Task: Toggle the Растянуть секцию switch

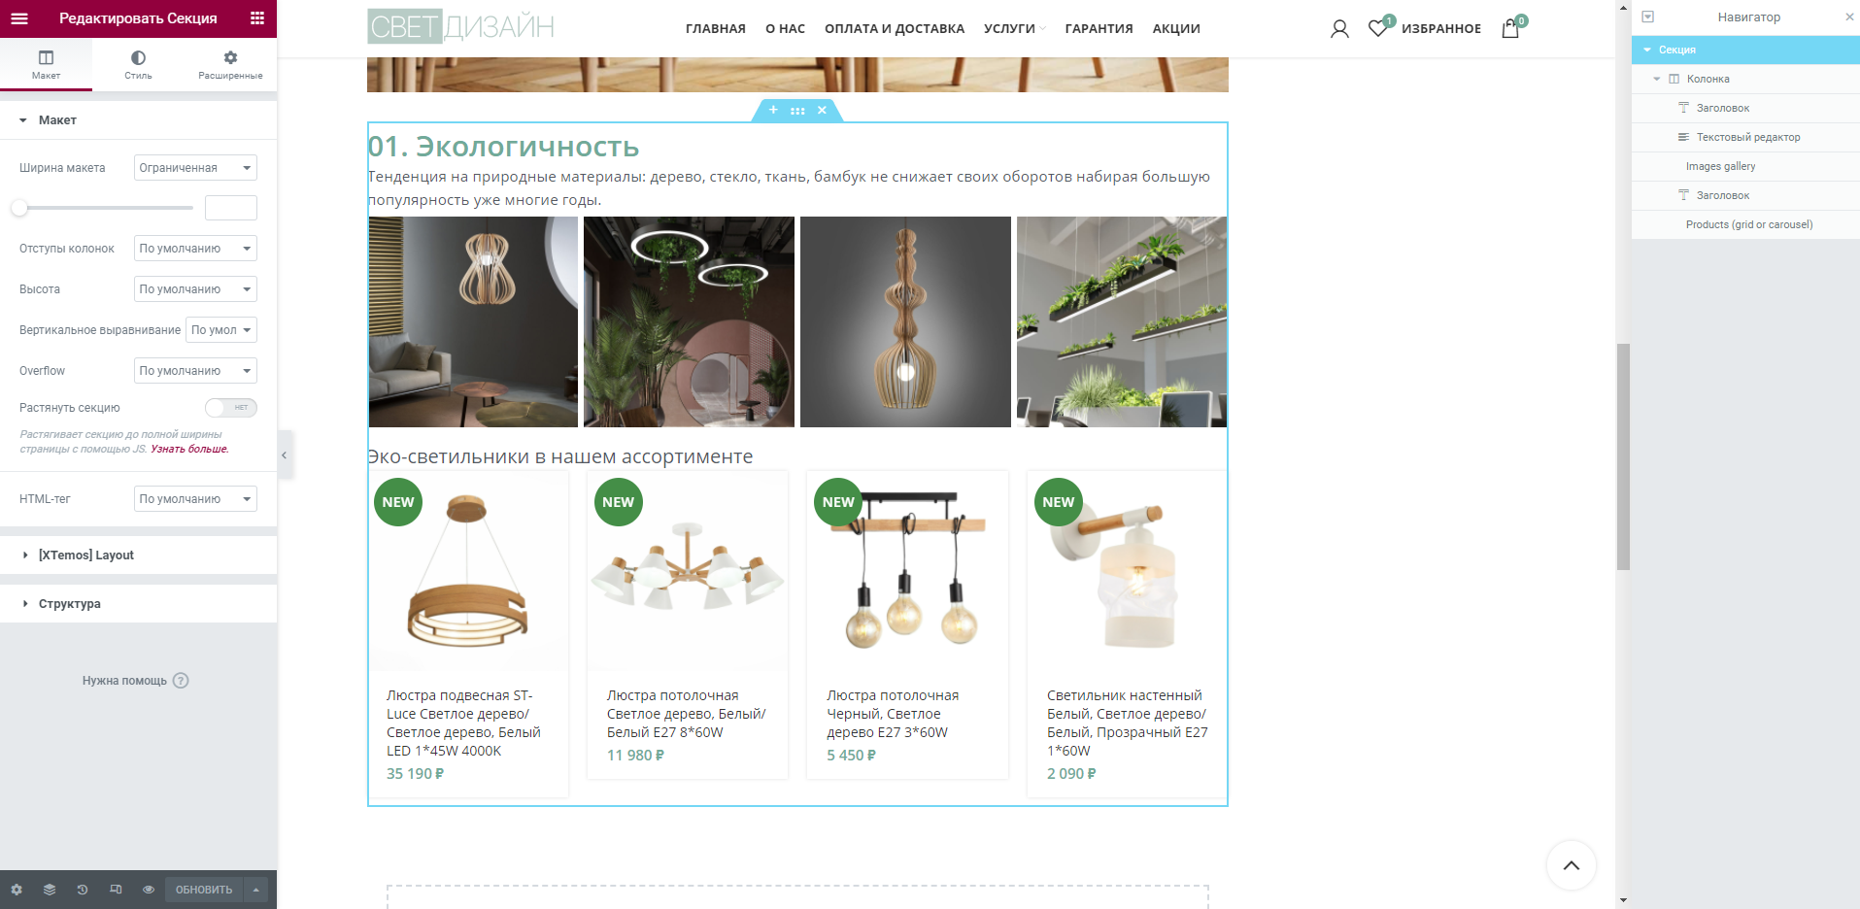Action: click(231, 408)
